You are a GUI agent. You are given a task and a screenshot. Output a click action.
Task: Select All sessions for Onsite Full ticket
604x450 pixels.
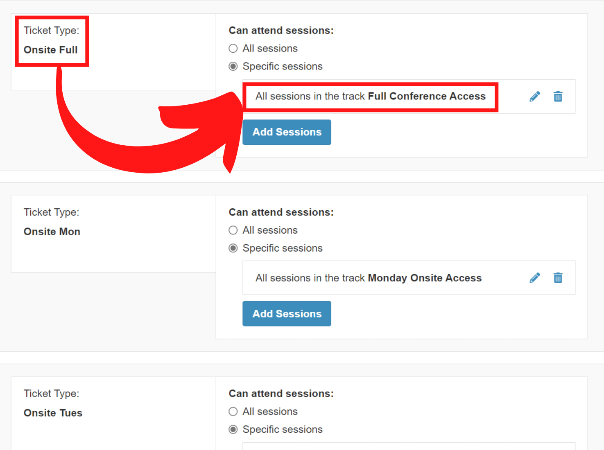click(233, 49)
